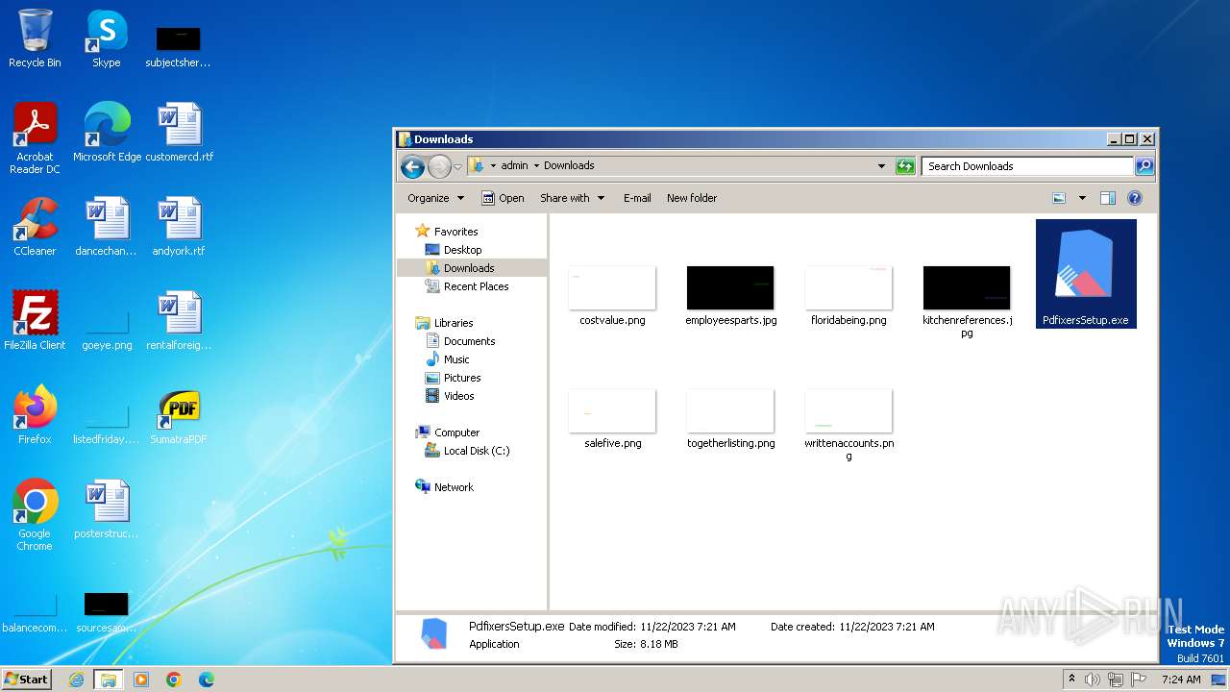Screen dimensions: 1230x692
Task: Launch Google Chrome from the desktop
Action: click(x=35, y=515)
